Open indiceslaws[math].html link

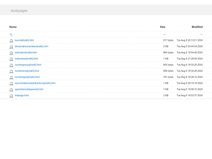point(26,58)
